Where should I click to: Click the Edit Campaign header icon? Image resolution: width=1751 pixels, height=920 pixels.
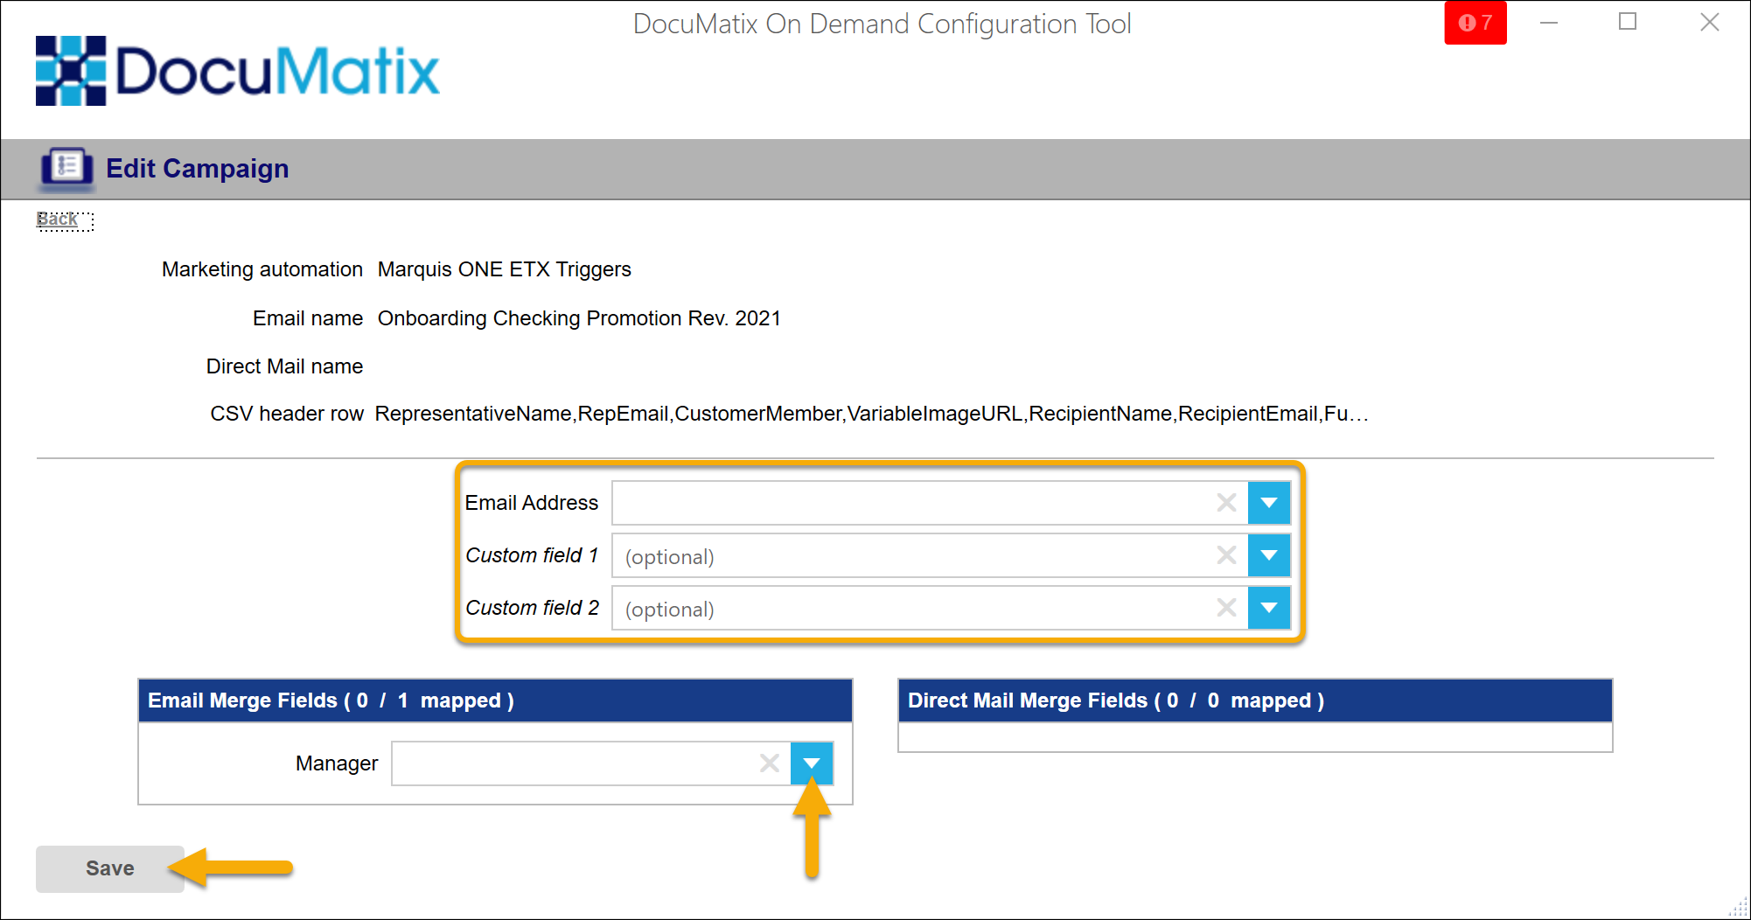click(66, 169)
